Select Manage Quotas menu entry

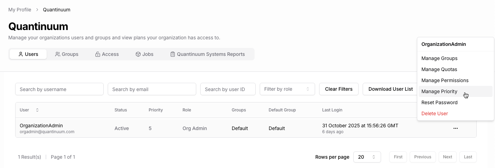[x=439, y=69]
